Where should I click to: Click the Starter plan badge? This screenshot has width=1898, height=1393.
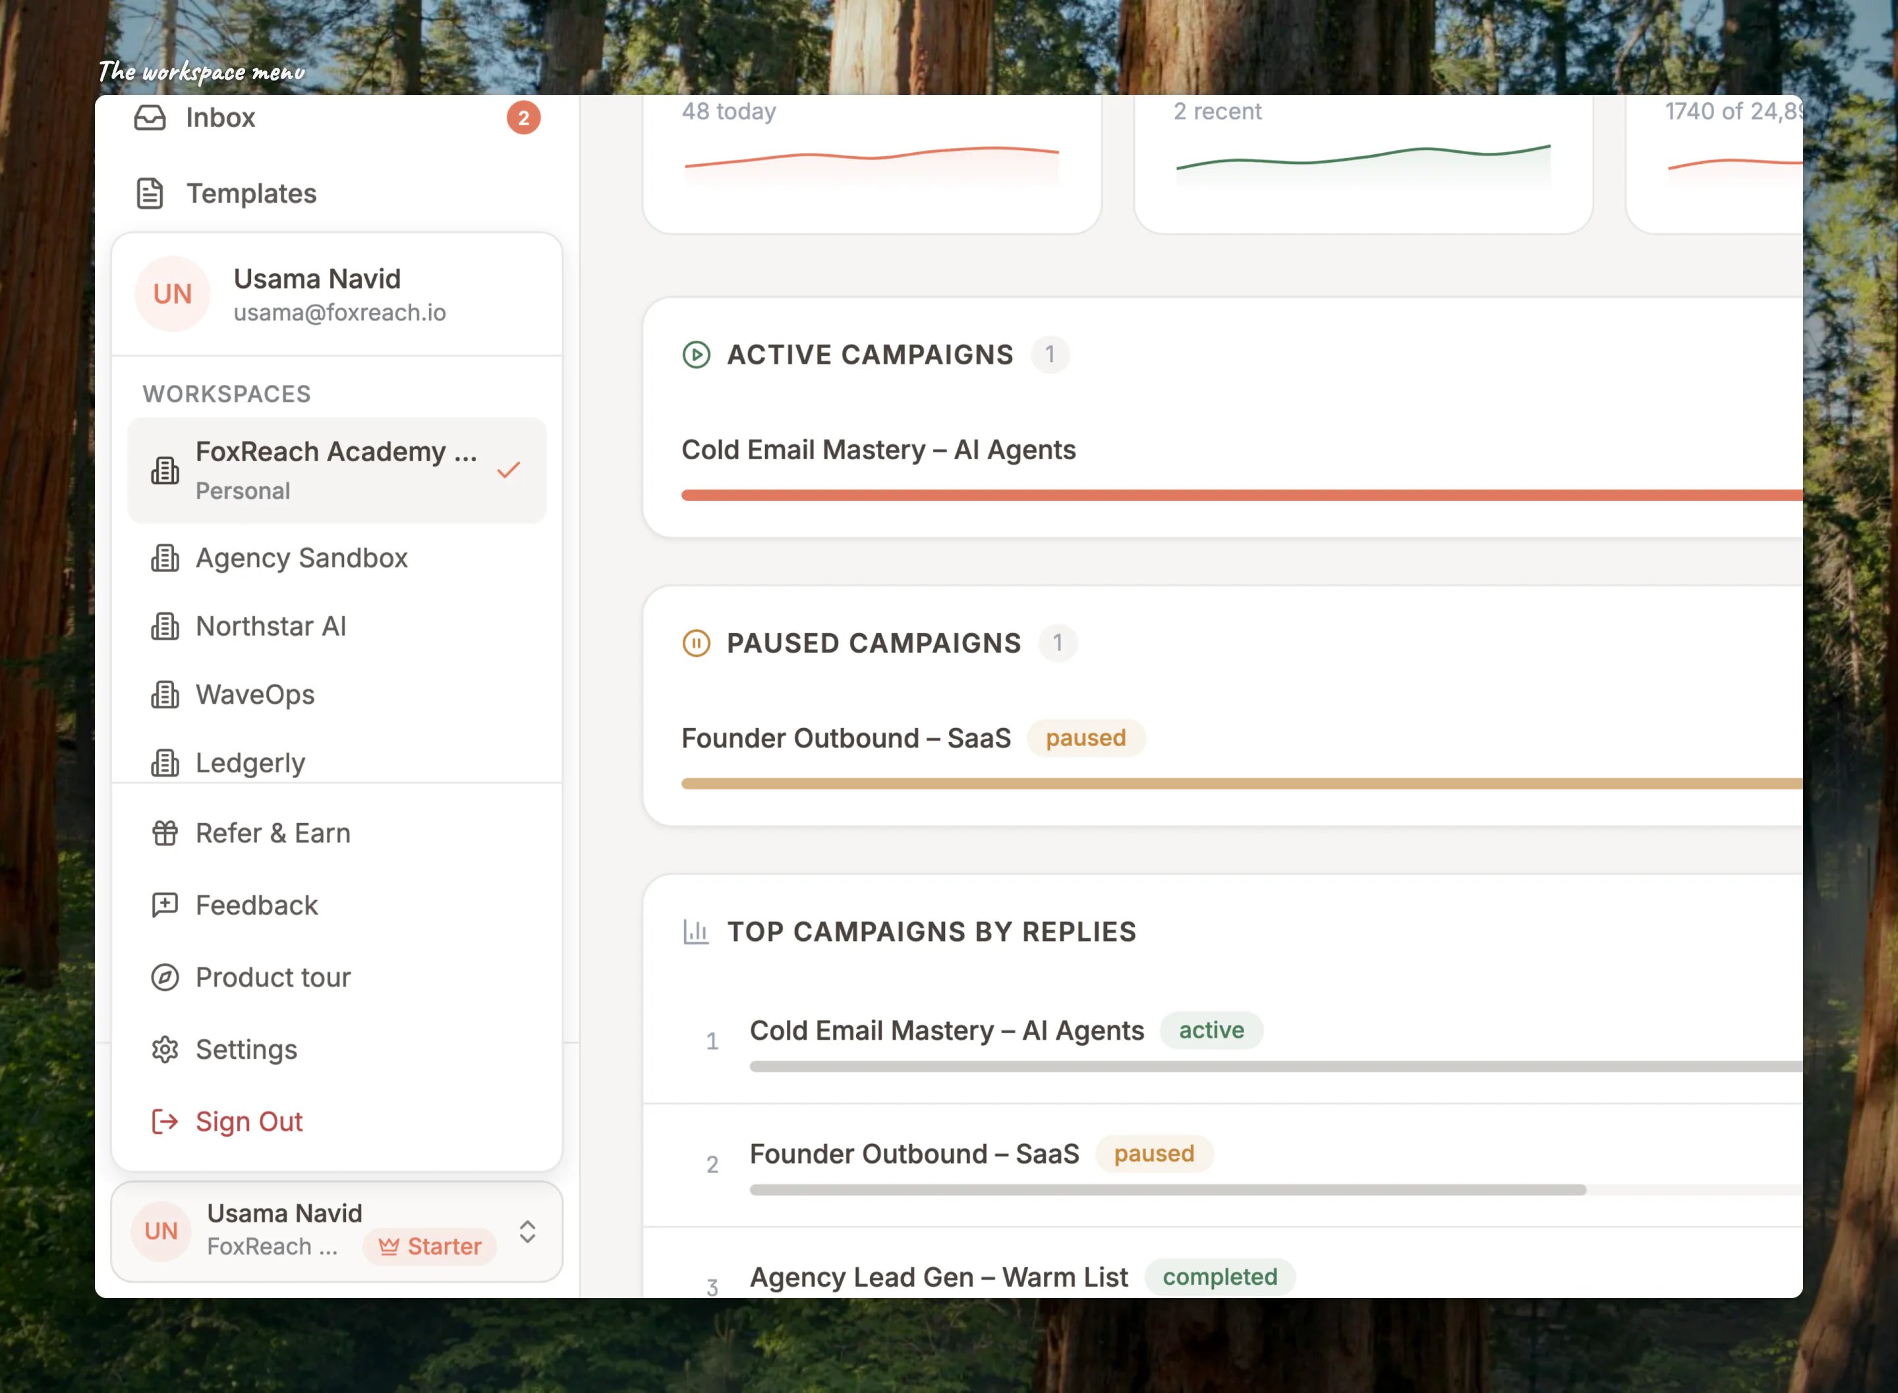[430, 1246]
